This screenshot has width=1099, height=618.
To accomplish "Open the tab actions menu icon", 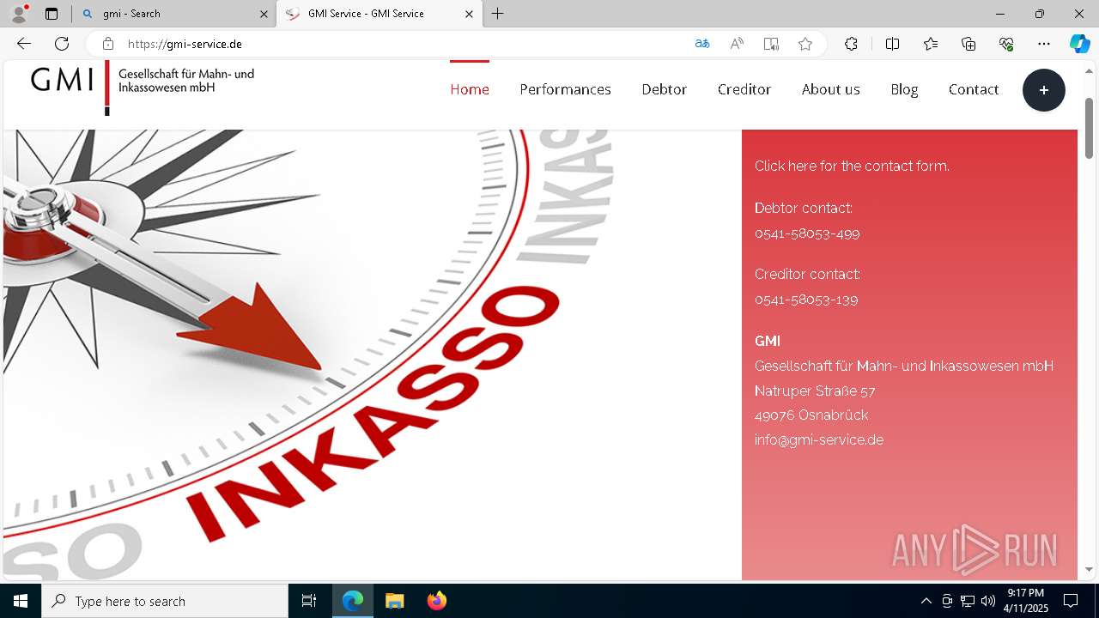I will pyautogui.click(x=52, y=14).
